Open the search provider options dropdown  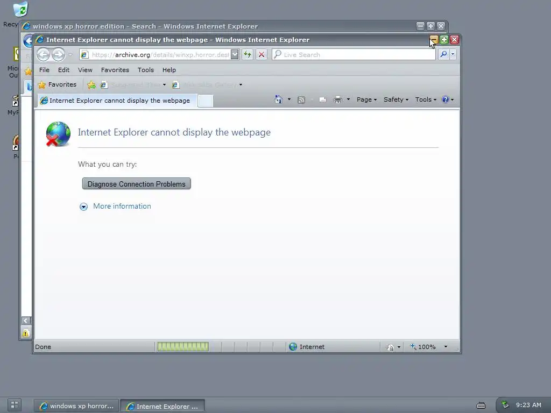pyautogui.click(x=453, y=54)
